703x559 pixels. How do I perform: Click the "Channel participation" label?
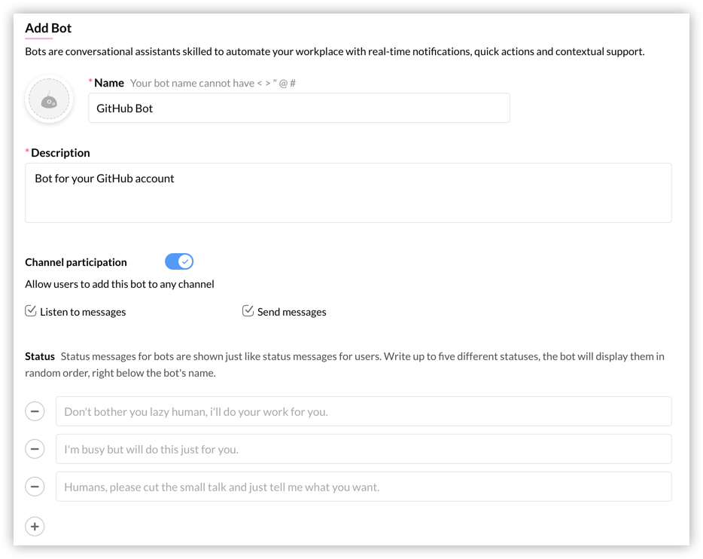tap(76, 262)
